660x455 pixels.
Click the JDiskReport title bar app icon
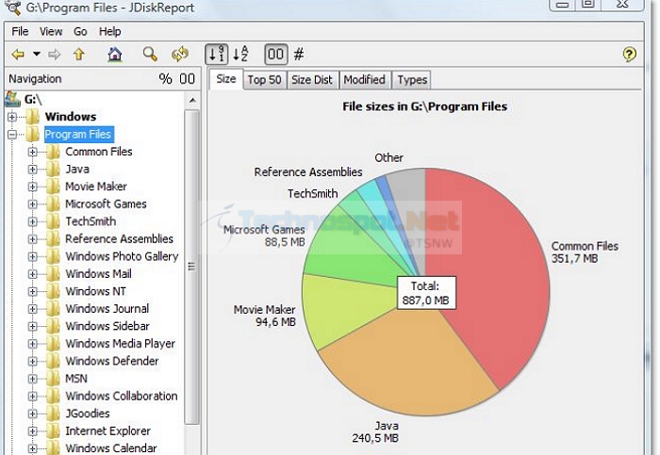point(12,8)
